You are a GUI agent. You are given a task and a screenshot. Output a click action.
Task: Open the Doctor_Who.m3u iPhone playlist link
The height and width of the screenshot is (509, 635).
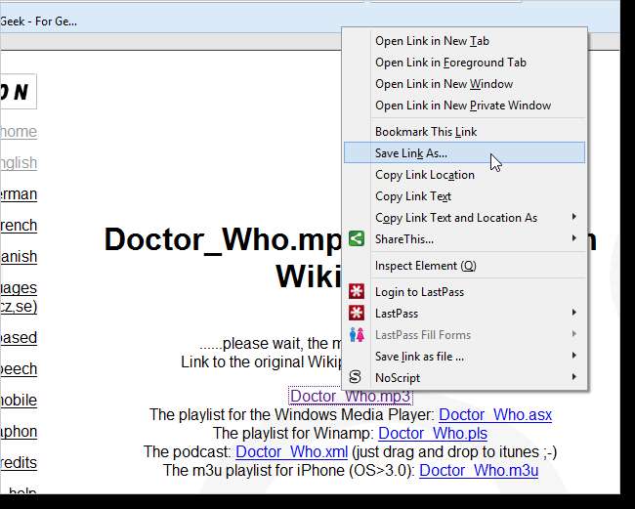(x=479, y=471)
